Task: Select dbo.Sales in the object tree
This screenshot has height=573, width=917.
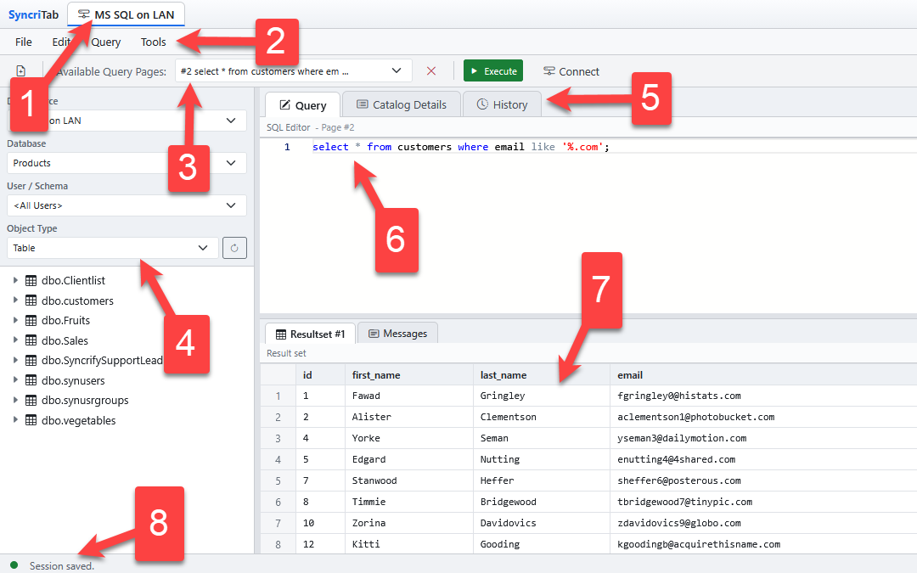Action: tap(65, 340)
